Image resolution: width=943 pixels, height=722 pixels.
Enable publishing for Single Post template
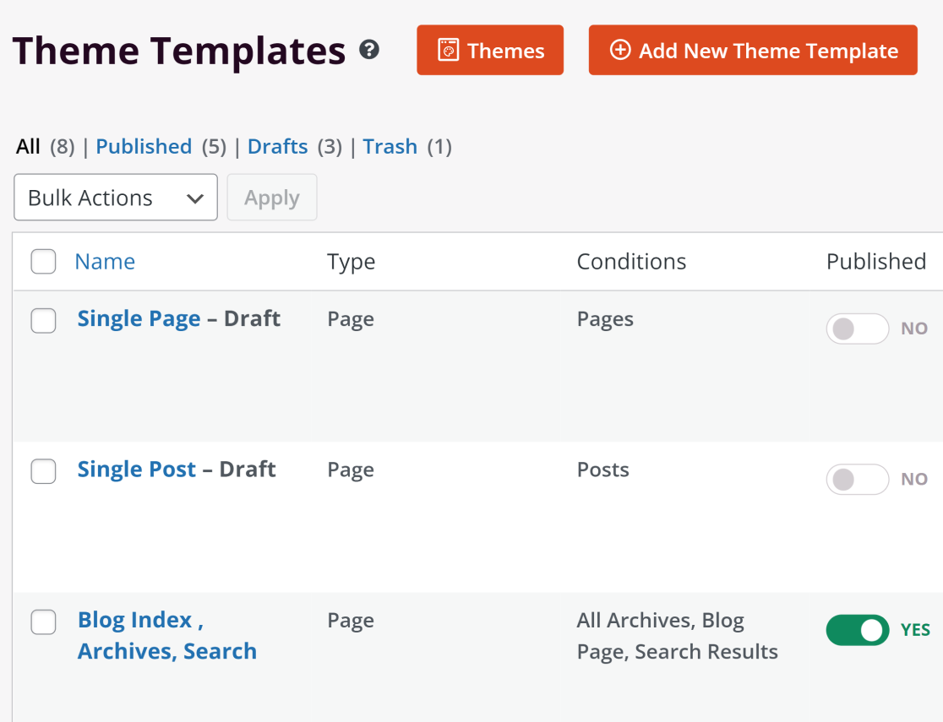tap(858, 479)
